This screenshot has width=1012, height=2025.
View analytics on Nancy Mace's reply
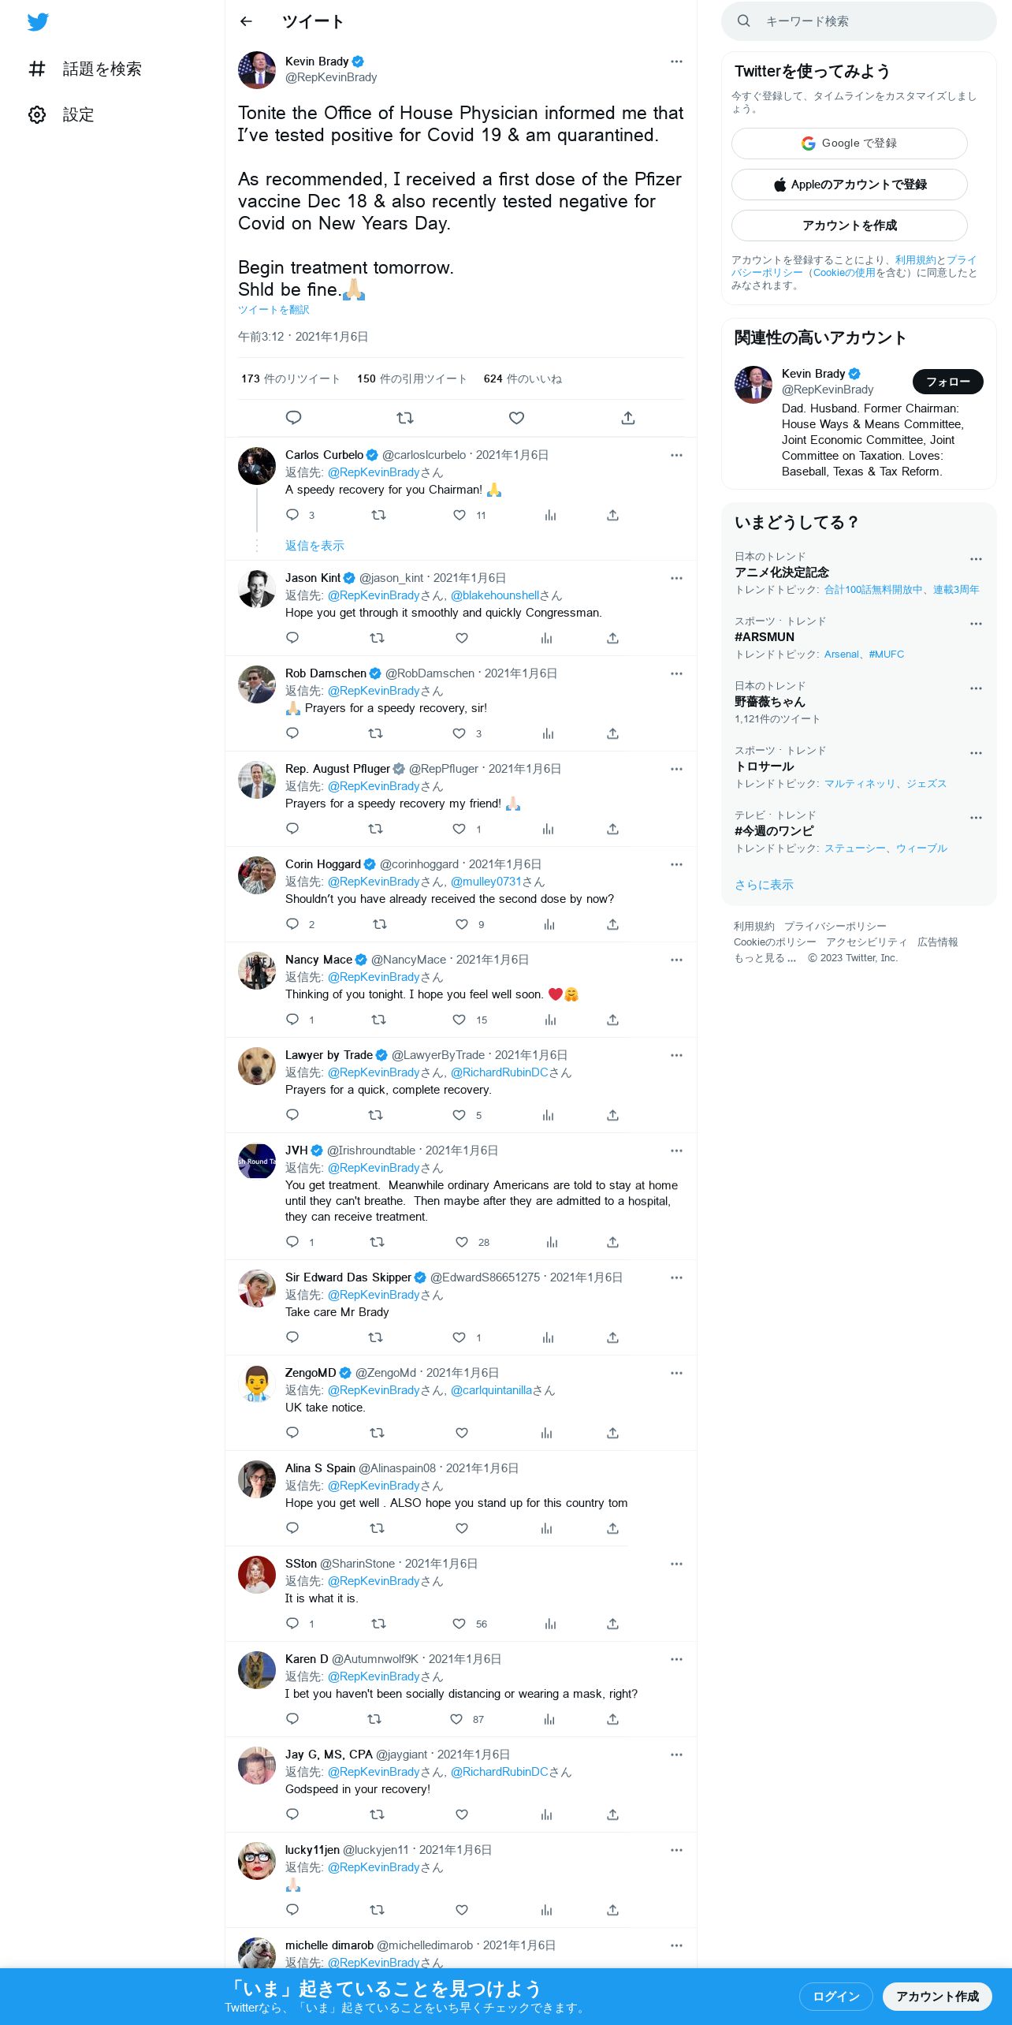[550, 1020]
